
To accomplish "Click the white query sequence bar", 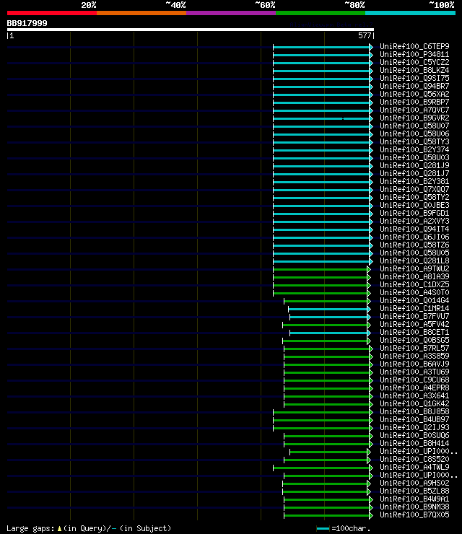I will [190, 30].
